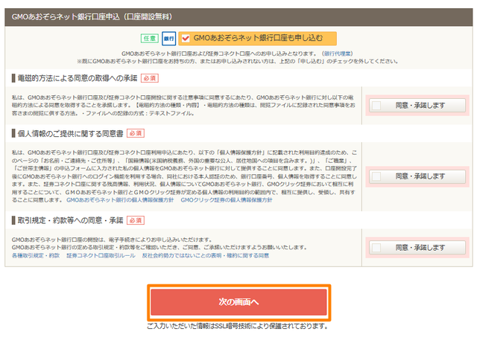This screenshot has width=477, height=340.
Task: Click the 次の画面へ button
Action: 238,302
